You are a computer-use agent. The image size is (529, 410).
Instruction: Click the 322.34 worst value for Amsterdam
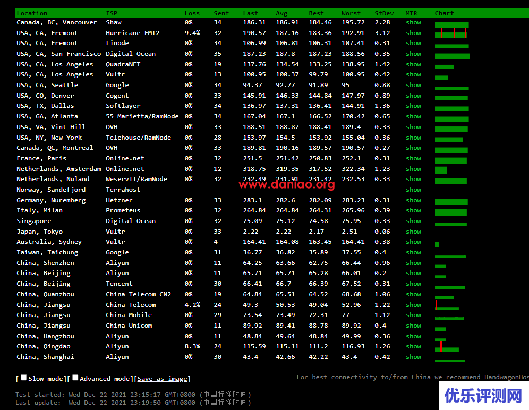click(353, 169)
